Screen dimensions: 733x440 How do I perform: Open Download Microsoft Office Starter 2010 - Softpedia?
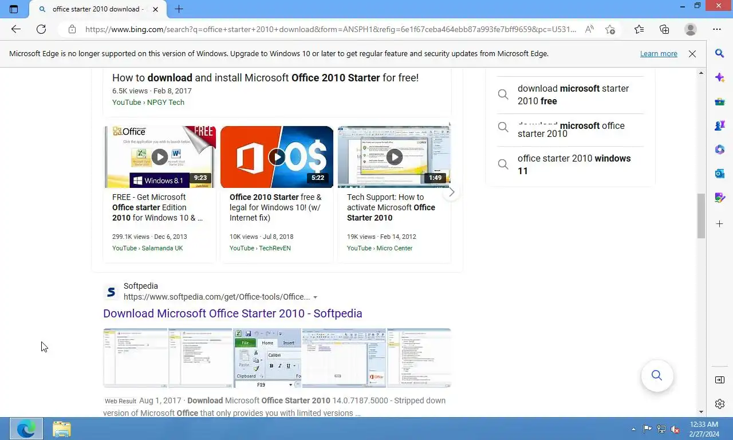tap(232, 313)
